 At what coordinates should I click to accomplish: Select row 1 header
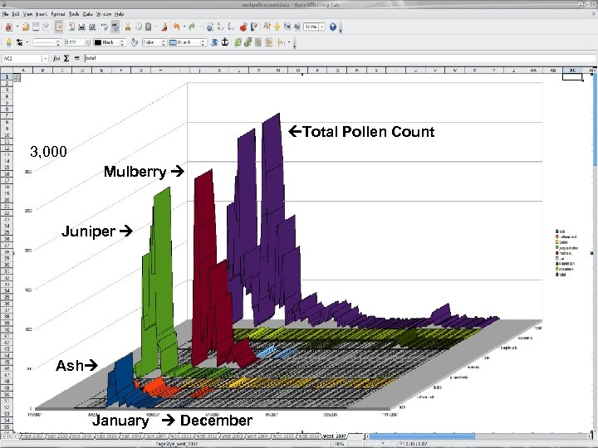point(7,76)
